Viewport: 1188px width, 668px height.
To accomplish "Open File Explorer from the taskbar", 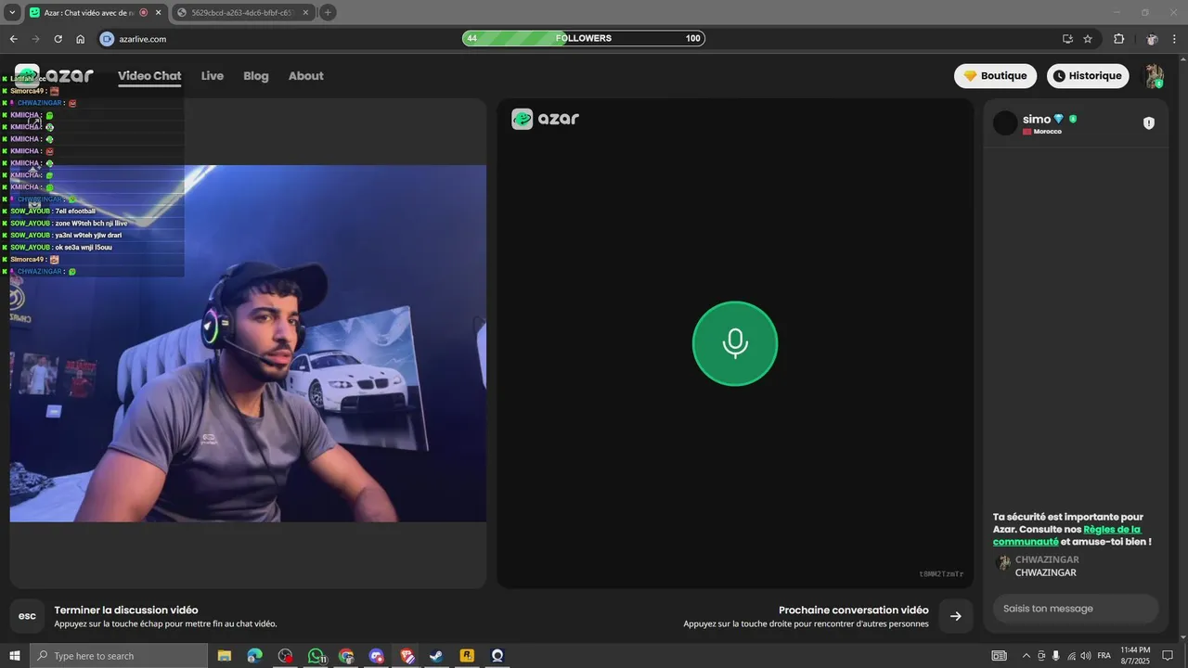I will 224,656.
